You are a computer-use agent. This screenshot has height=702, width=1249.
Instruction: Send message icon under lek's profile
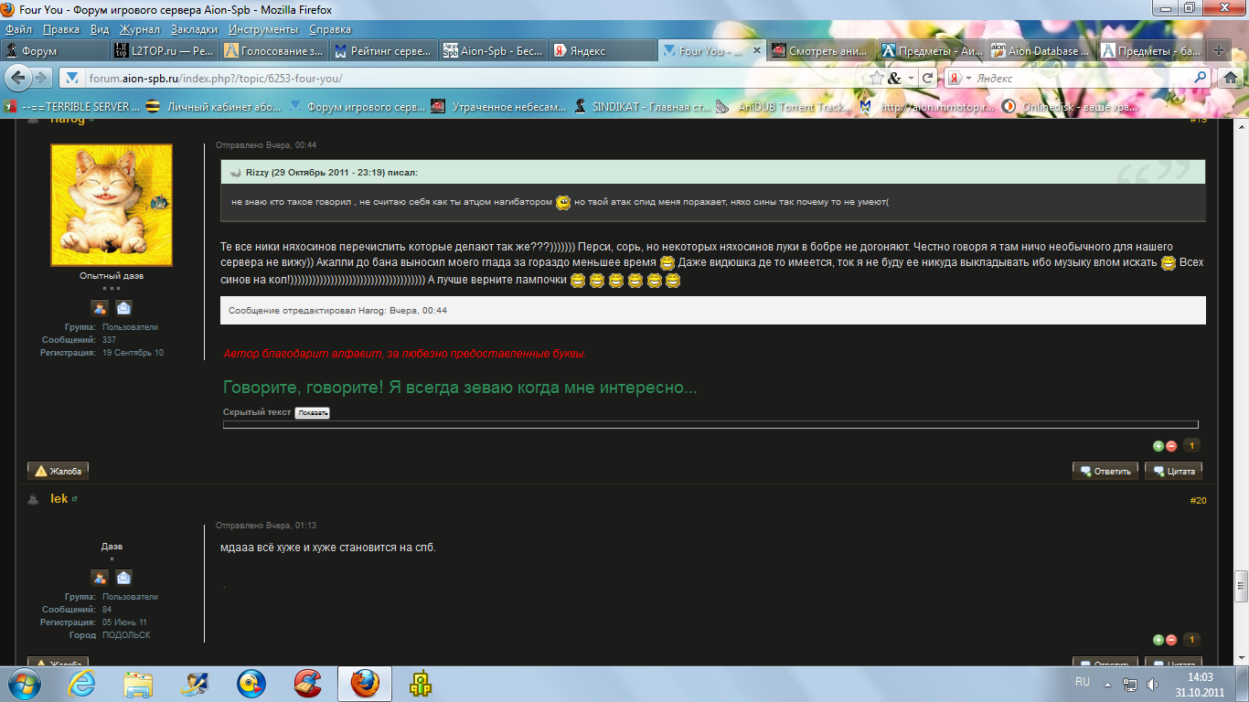point(123,578)
